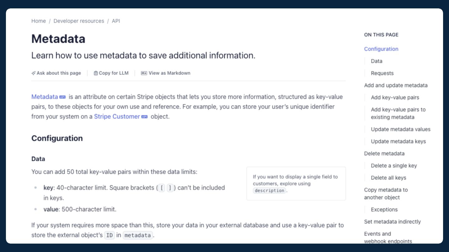Open the Metadata API reference link
Image resolution: width=449 pixels, height=252 pixels.
tap(45, 97)
